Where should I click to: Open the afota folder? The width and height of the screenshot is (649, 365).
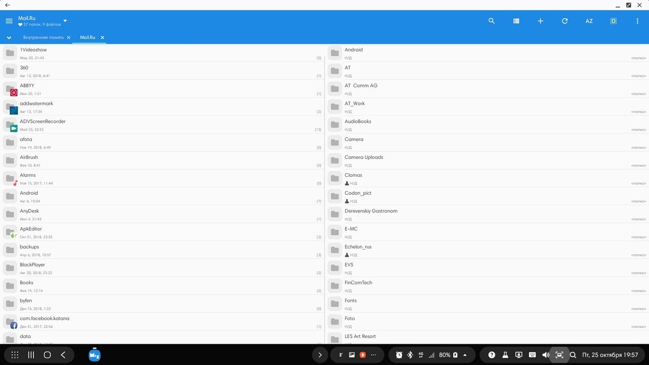[x=162, y=142]
